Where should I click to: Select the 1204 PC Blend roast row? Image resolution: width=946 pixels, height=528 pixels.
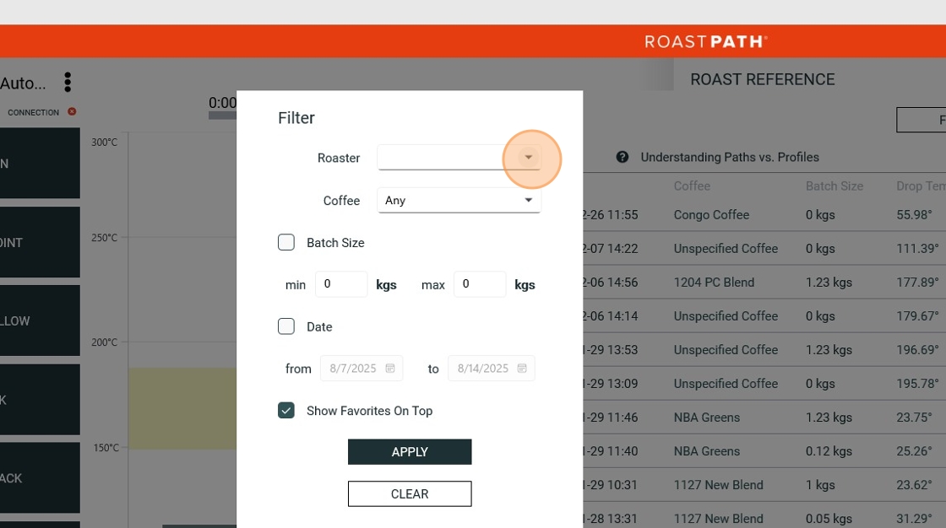coord(764,283)
